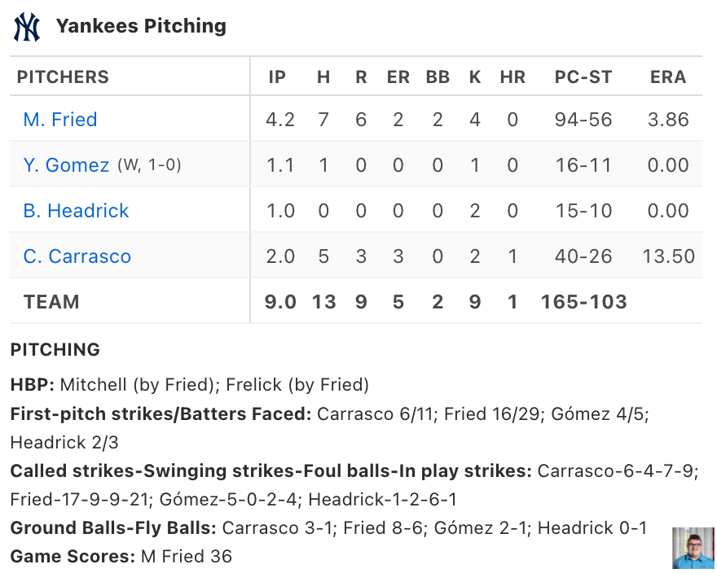
Task: Click the PITCHERS column header
Action: coord(63,77)
